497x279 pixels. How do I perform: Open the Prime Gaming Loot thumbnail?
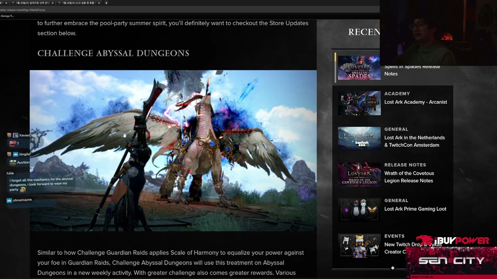[359, 210]
